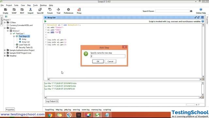Switch to the SoapUI log tab
This screenshot has height=118, width=209.
point(49,110)
